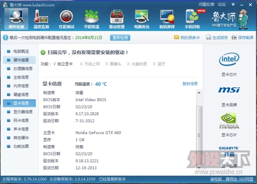Image resolution: width=257 pixels, height=184 pixels.
Task: Click the 2014年8月21日 detection date
Action: 89,38
